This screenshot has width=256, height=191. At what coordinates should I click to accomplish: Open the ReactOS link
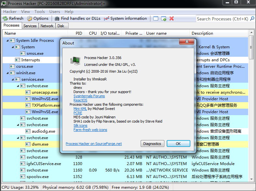pyautogui.click(x=80, y=100)
